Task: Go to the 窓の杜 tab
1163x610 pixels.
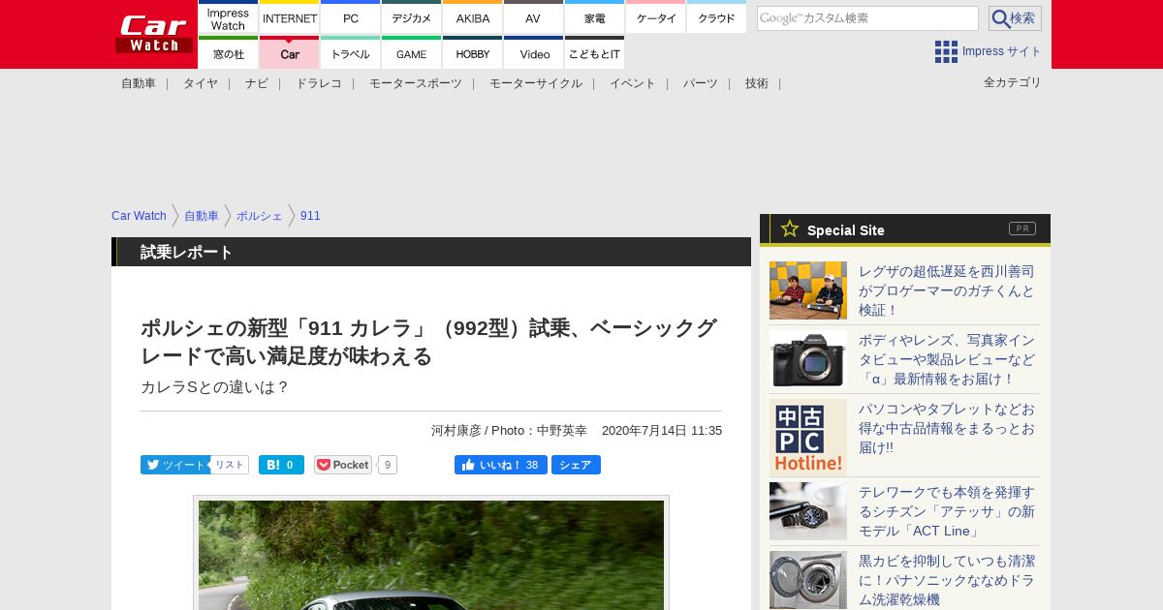Action: (229, 53)
